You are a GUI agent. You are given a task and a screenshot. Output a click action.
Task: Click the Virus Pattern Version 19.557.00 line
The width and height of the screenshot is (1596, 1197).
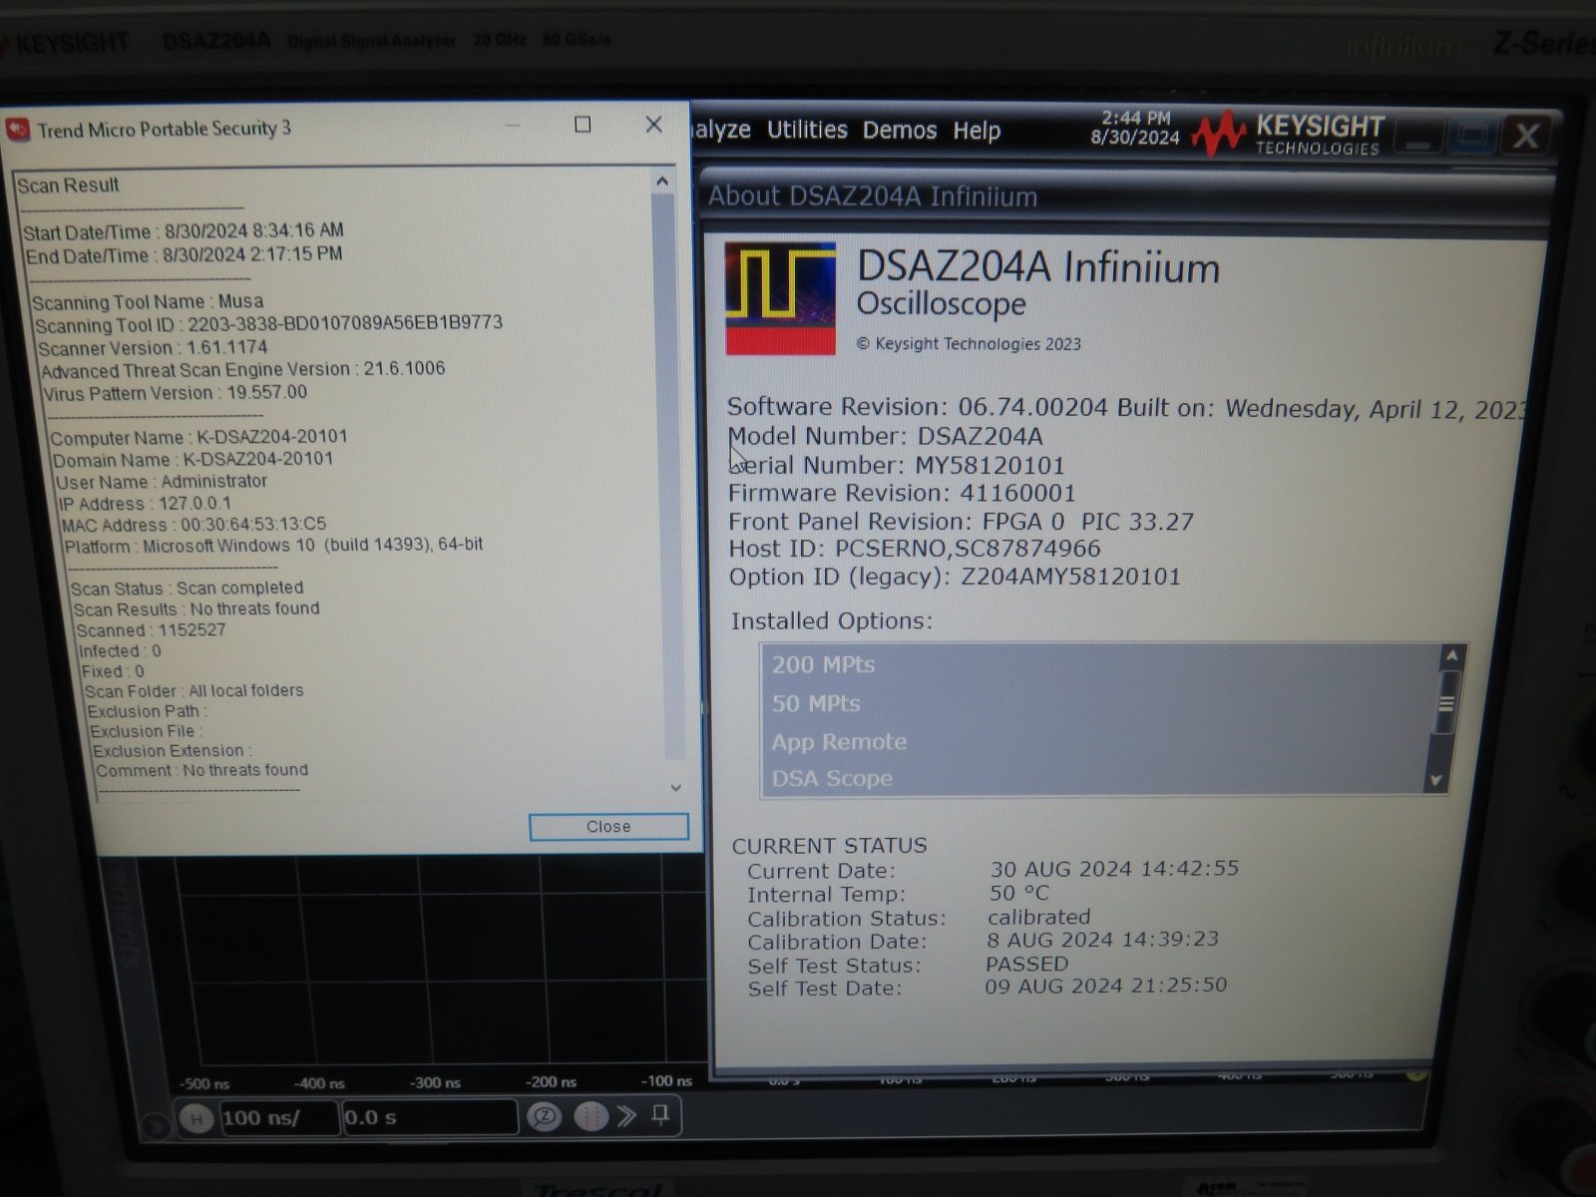[x=175, y=393]
